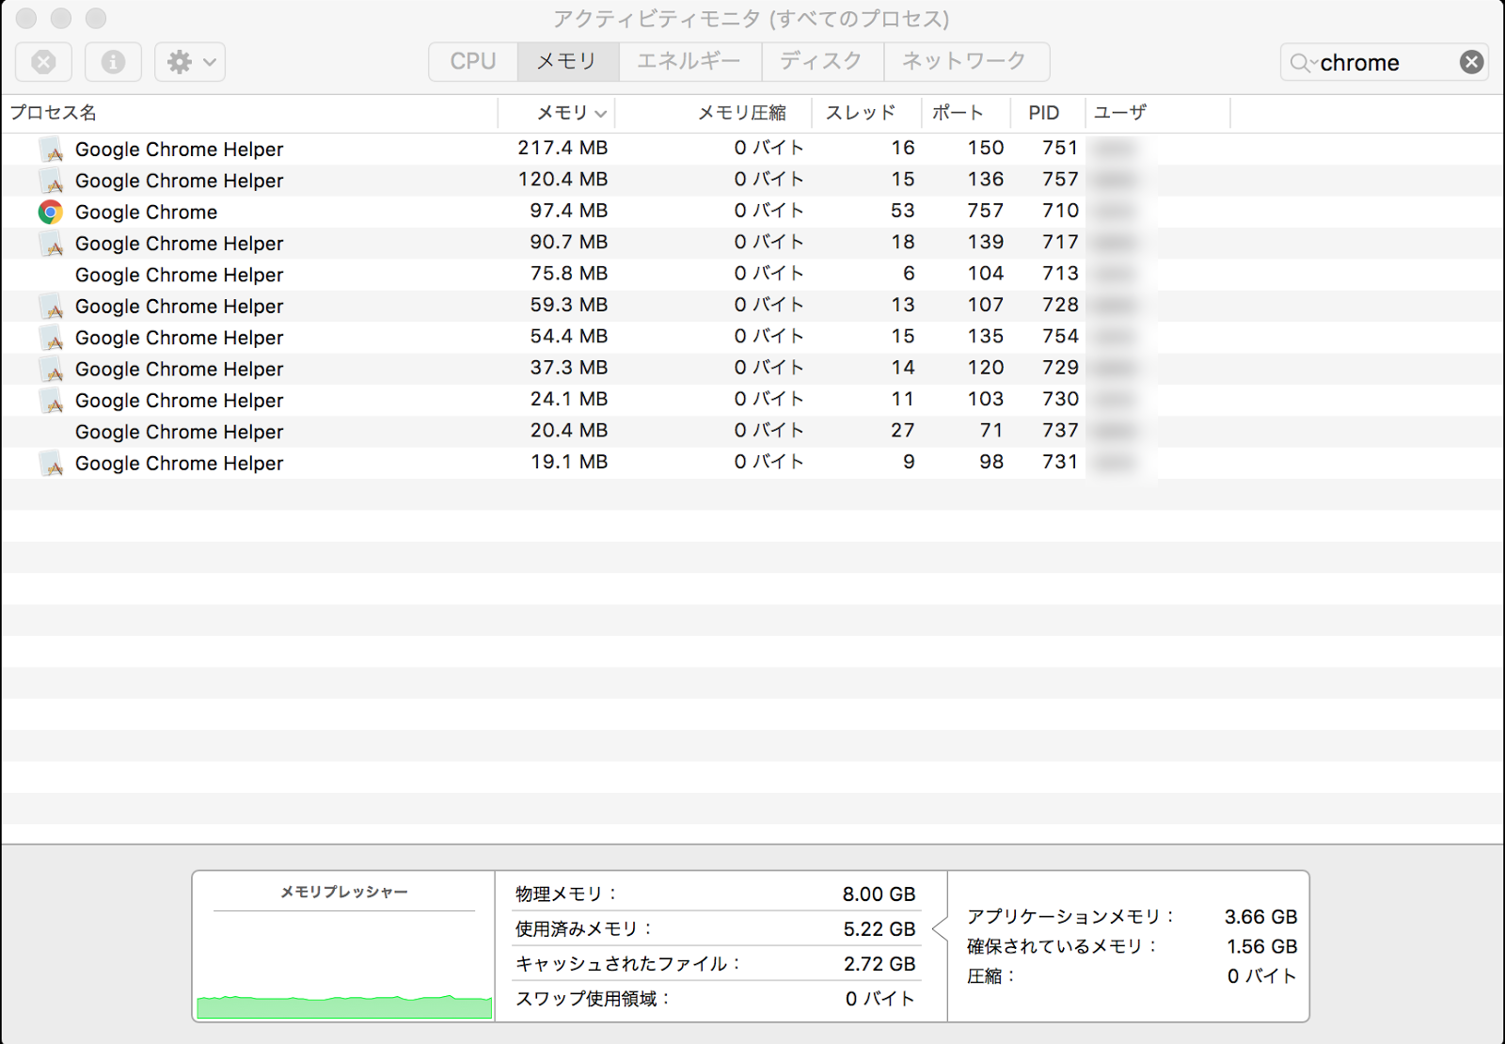The width and height of the screenshot is (1505, 1044).
Task: Click PID value 737
Action: click(1060, 431)
